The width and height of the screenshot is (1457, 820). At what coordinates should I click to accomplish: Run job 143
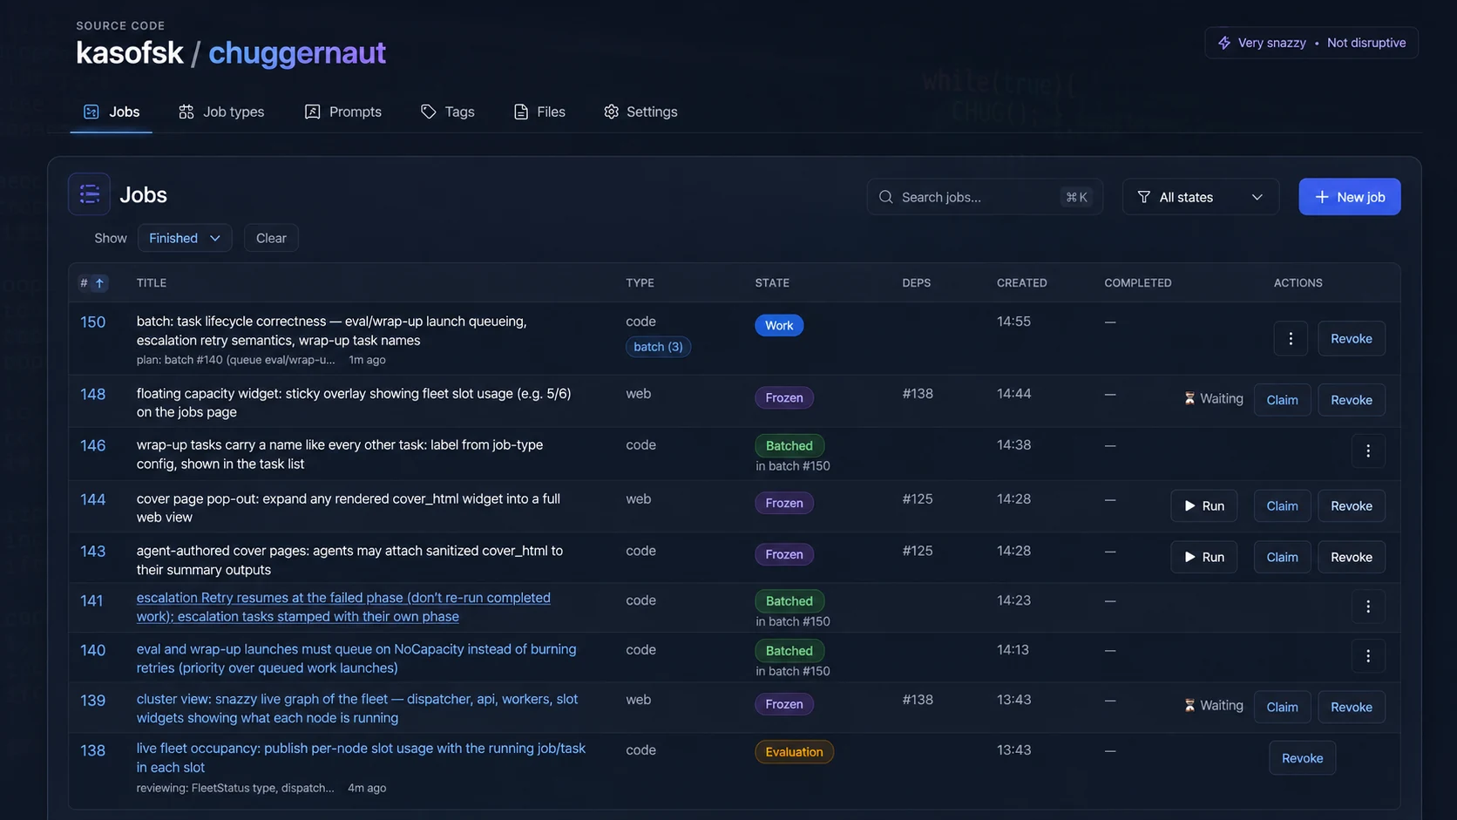click(1203, 558)
